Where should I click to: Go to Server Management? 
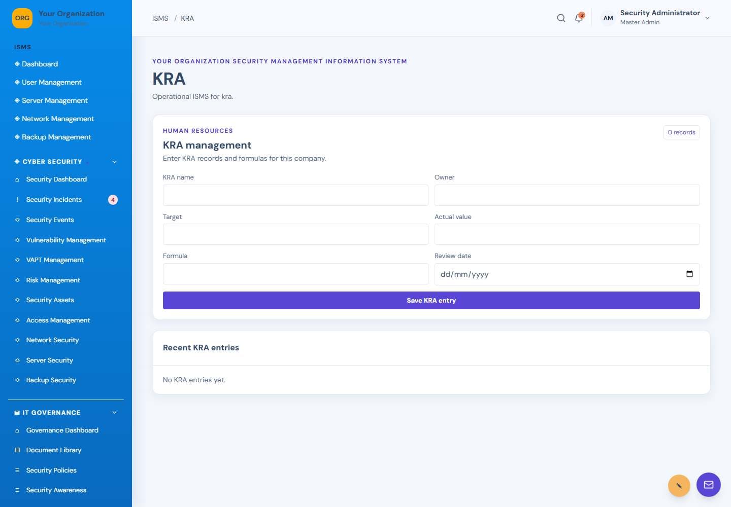[x=55, y=100]
